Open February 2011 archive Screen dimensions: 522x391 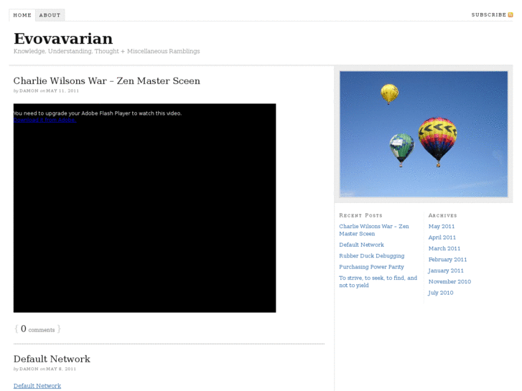pos(447,259)
